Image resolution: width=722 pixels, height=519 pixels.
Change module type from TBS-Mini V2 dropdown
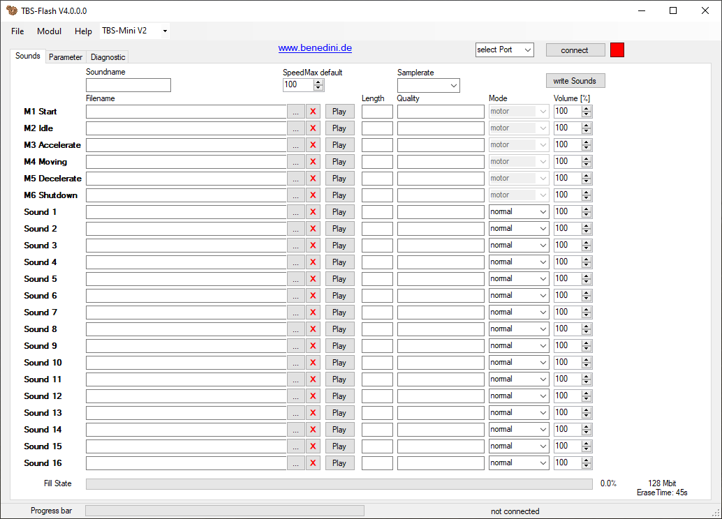(x=135, y=31)
